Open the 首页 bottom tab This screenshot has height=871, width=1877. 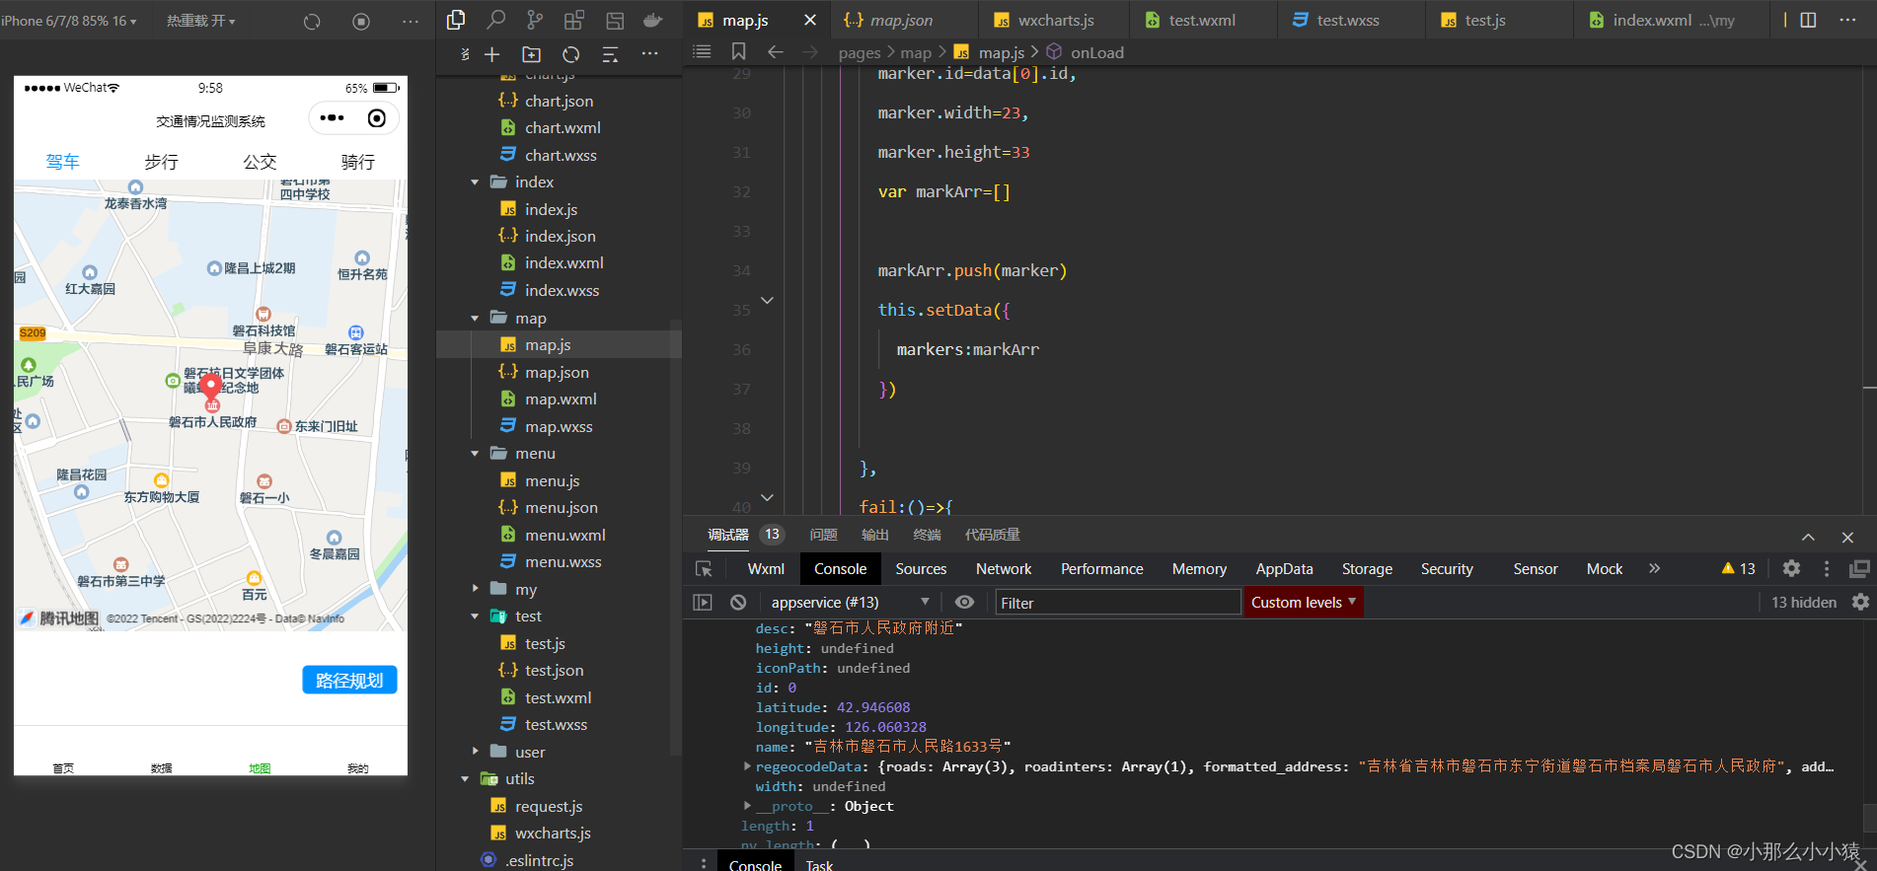(63, 767)
